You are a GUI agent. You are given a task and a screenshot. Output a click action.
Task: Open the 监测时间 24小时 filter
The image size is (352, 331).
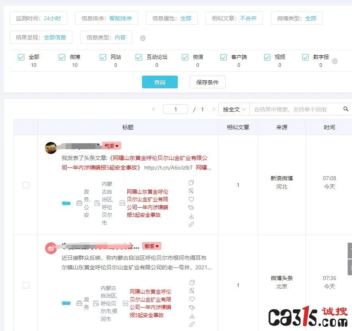click(x=39, y=18)
